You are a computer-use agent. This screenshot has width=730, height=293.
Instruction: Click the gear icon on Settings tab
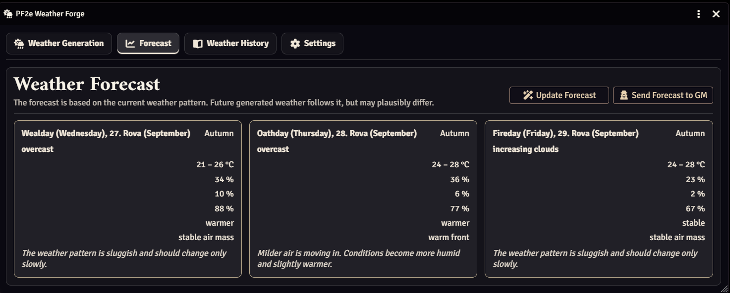coord(295,44)
